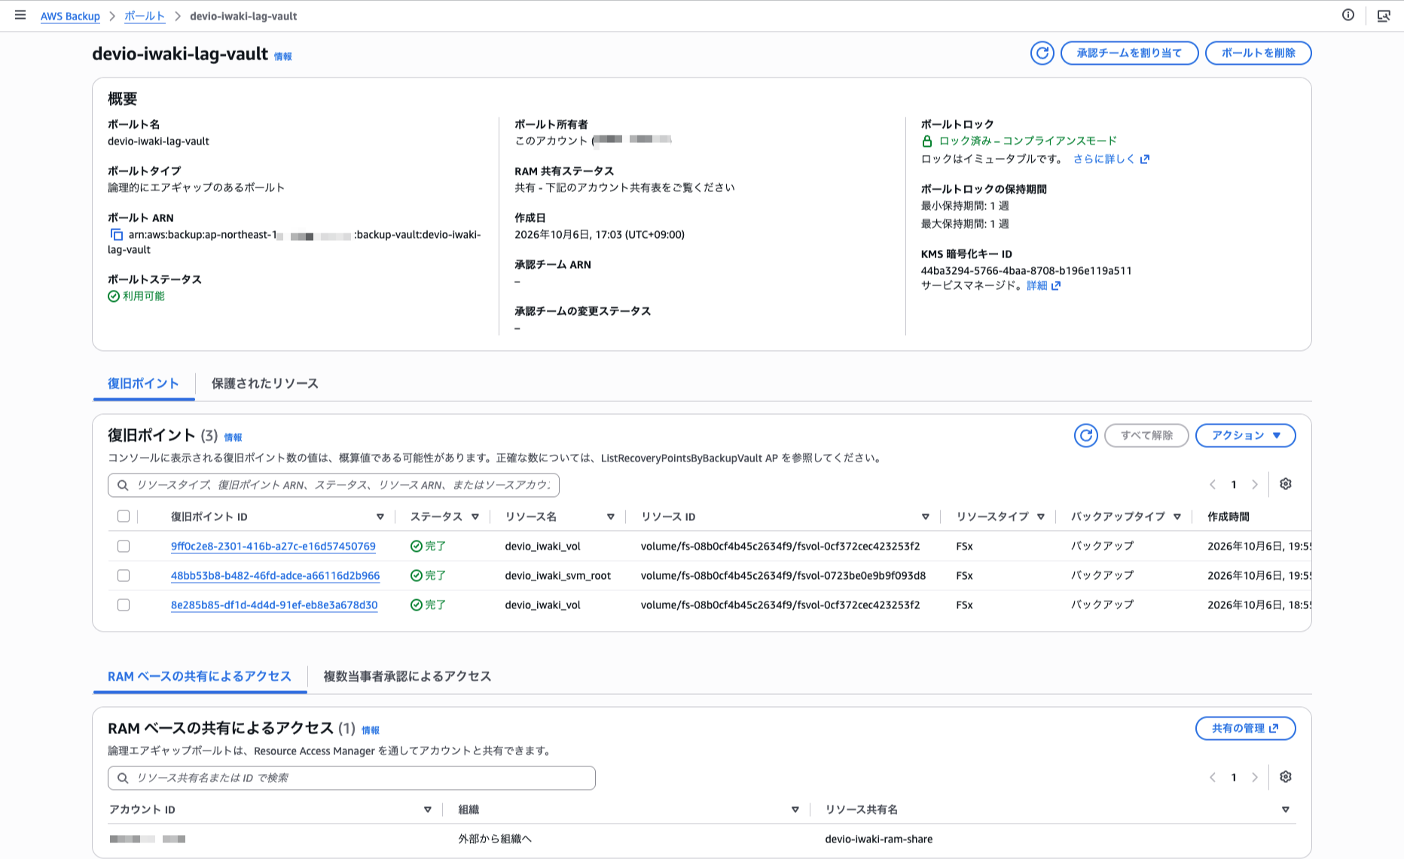Click the ボールト breadcrumb link
The height and width of the screenshot is (859, 1404).
pos(145,16)
